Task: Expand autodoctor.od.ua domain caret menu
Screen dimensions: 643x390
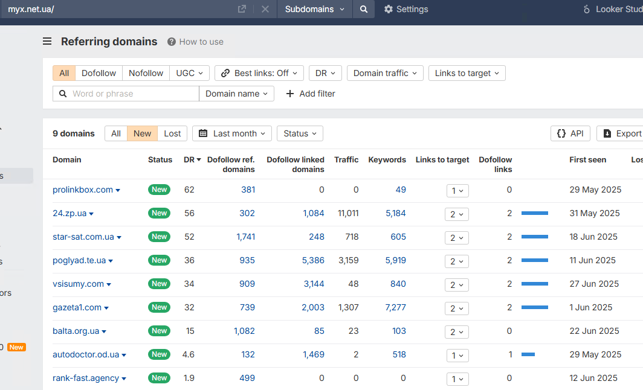Action: pos(124,355)
